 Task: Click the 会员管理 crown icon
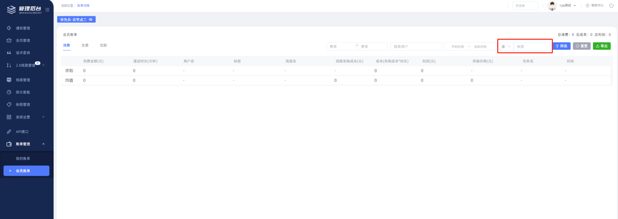tap(9, 41)
